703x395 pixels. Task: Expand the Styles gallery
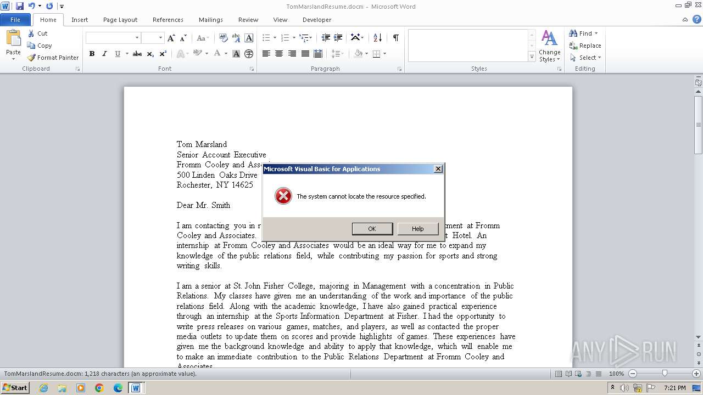[532, 57]
